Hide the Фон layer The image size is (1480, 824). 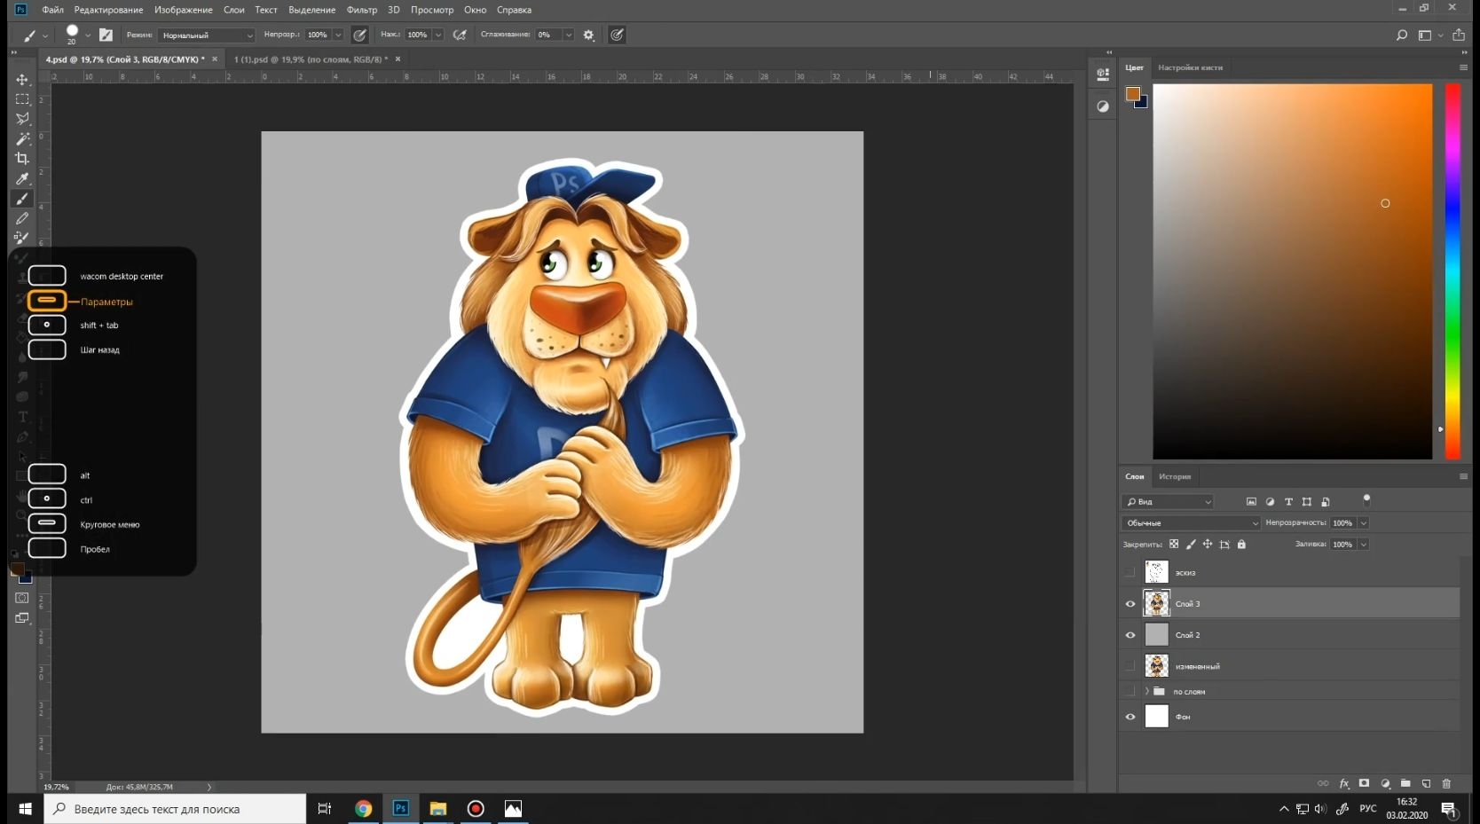click(1130, 717)
